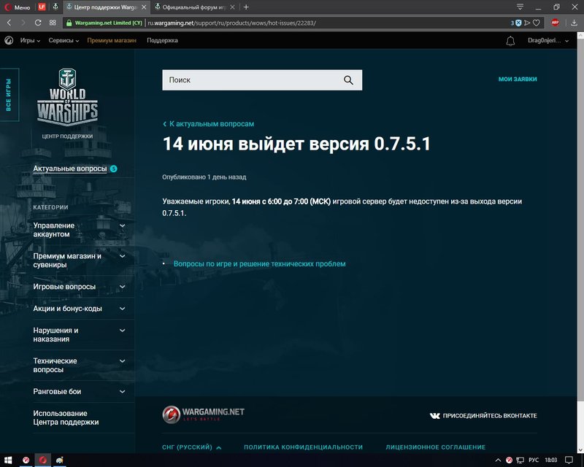Click into the Поиск search field
The image size is (584, 467).
coord(253,80)
